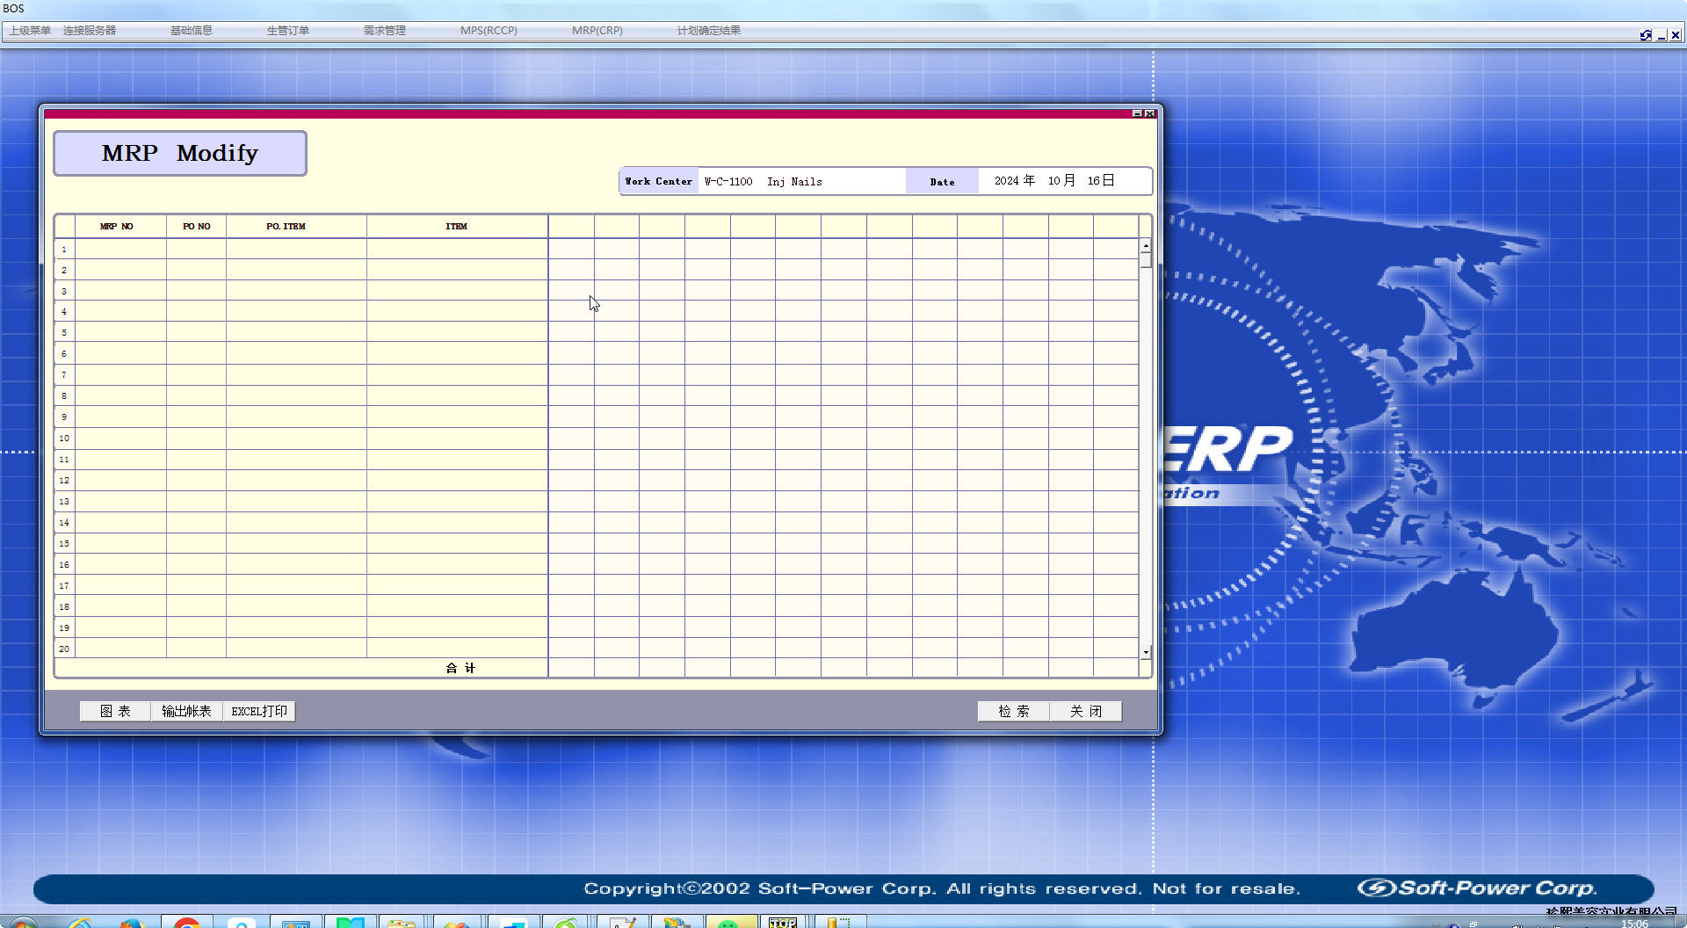Click the scrollbar up arrow in the grid
The width and height of the screenshot is (1687, 928).
tap(1146, 245)
